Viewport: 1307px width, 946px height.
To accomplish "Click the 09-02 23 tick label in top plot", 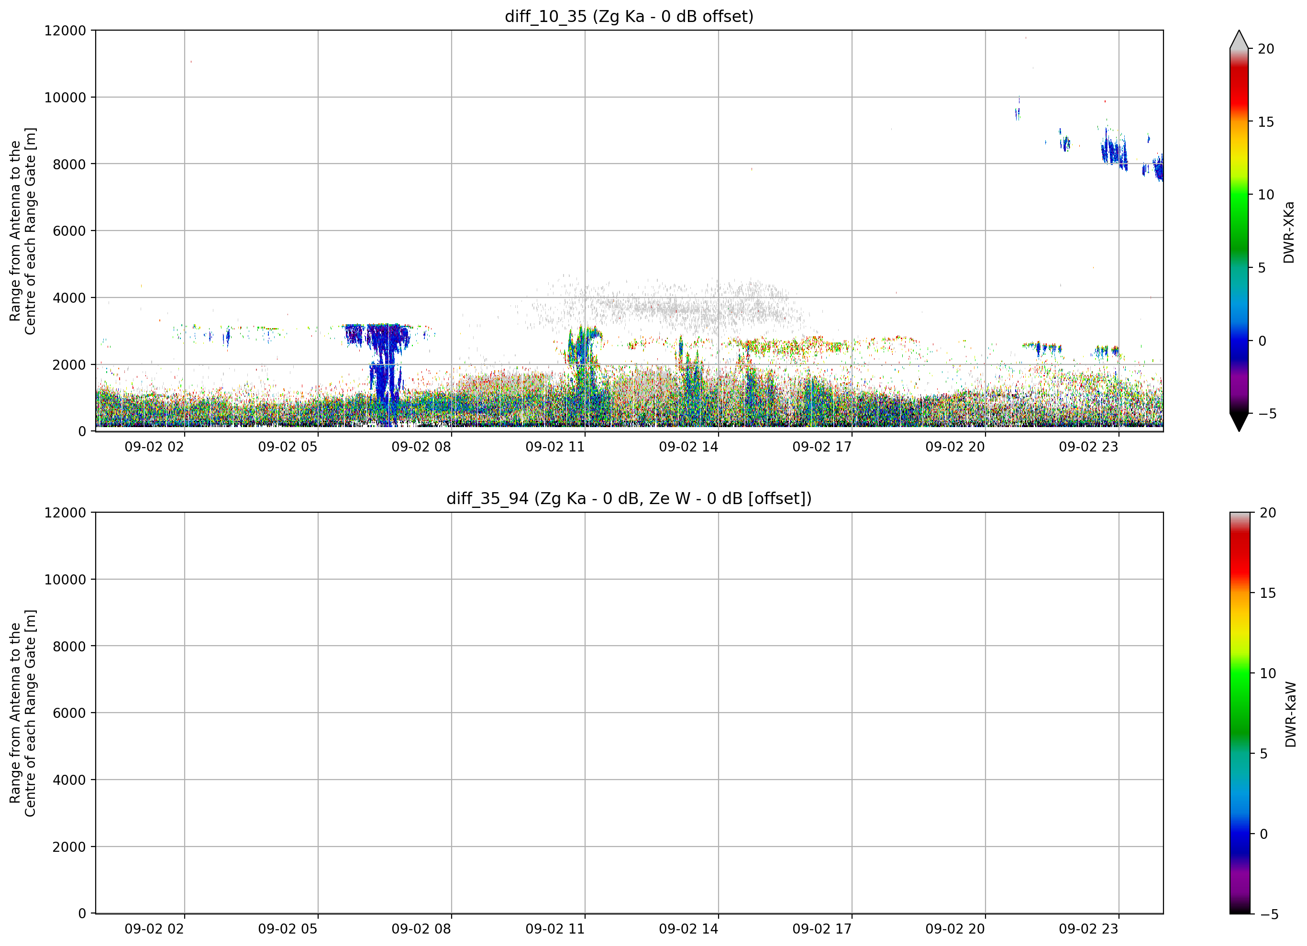I will (1088, 447).
